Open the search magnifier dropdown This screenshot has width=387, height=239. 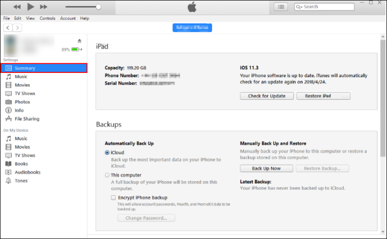click(x=299, y=7)
